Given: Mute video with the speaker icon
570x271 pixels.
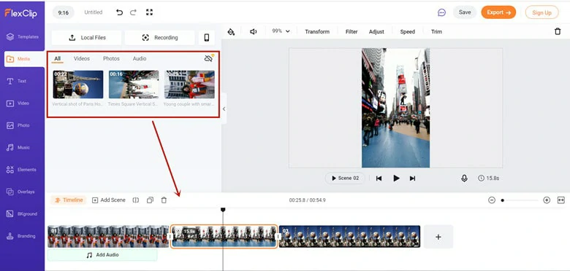Looking at the screenshot, I should [254, 32].
